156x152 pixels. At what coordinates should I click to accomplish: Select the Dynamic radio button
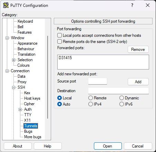coord(121,98)
